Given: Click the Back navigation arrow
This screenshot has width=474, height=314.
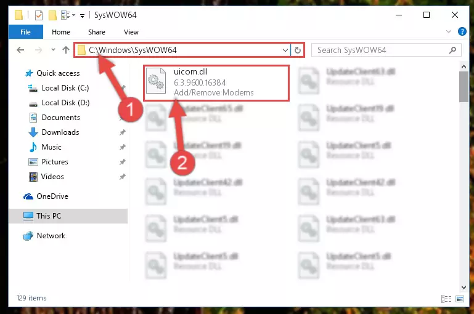Looking at the screenshot, I should [20, 50].
